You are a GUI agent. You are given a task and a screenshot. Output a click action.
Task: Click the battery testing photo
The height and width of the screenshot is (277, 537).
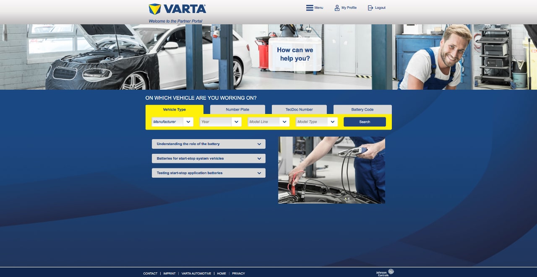331,170
